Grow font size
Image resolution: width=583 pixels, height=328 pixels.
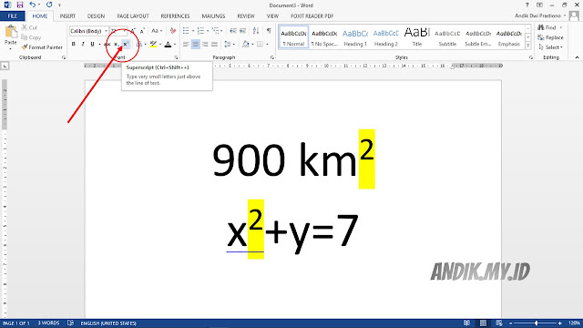133,31
